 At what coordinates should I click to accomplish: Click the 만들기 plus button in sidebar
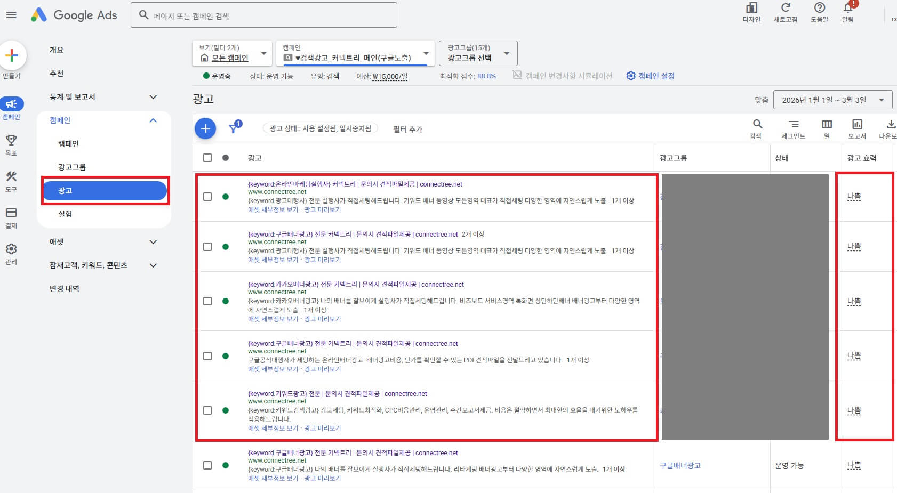click(12, 55)
